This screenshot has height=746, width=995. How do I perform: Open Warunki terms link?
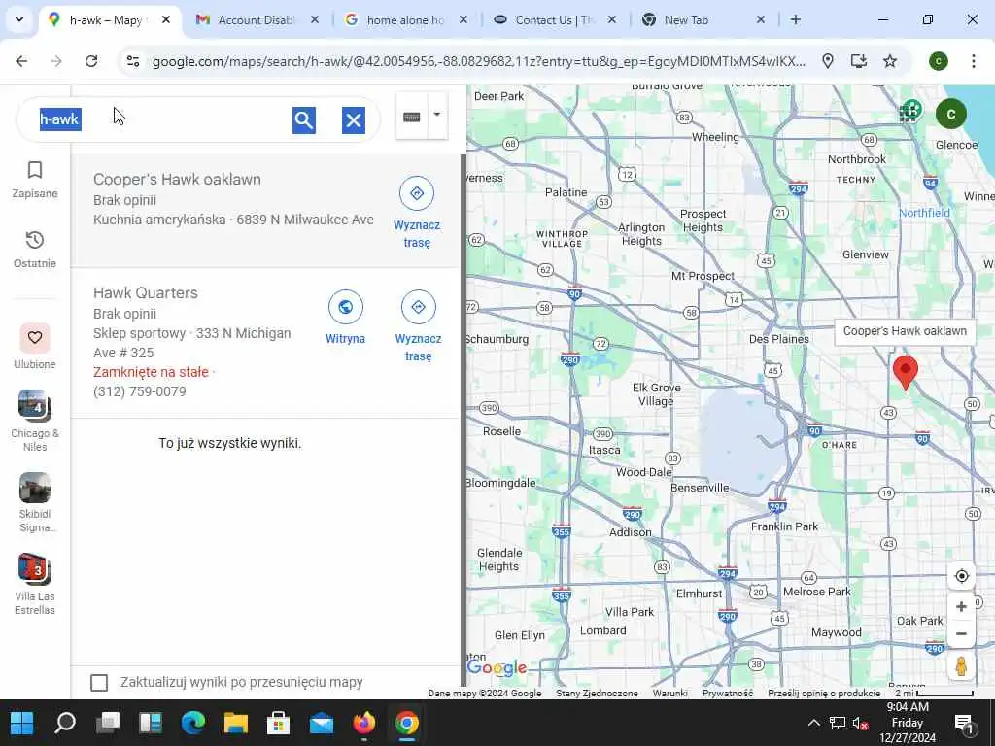pos(669,694)
